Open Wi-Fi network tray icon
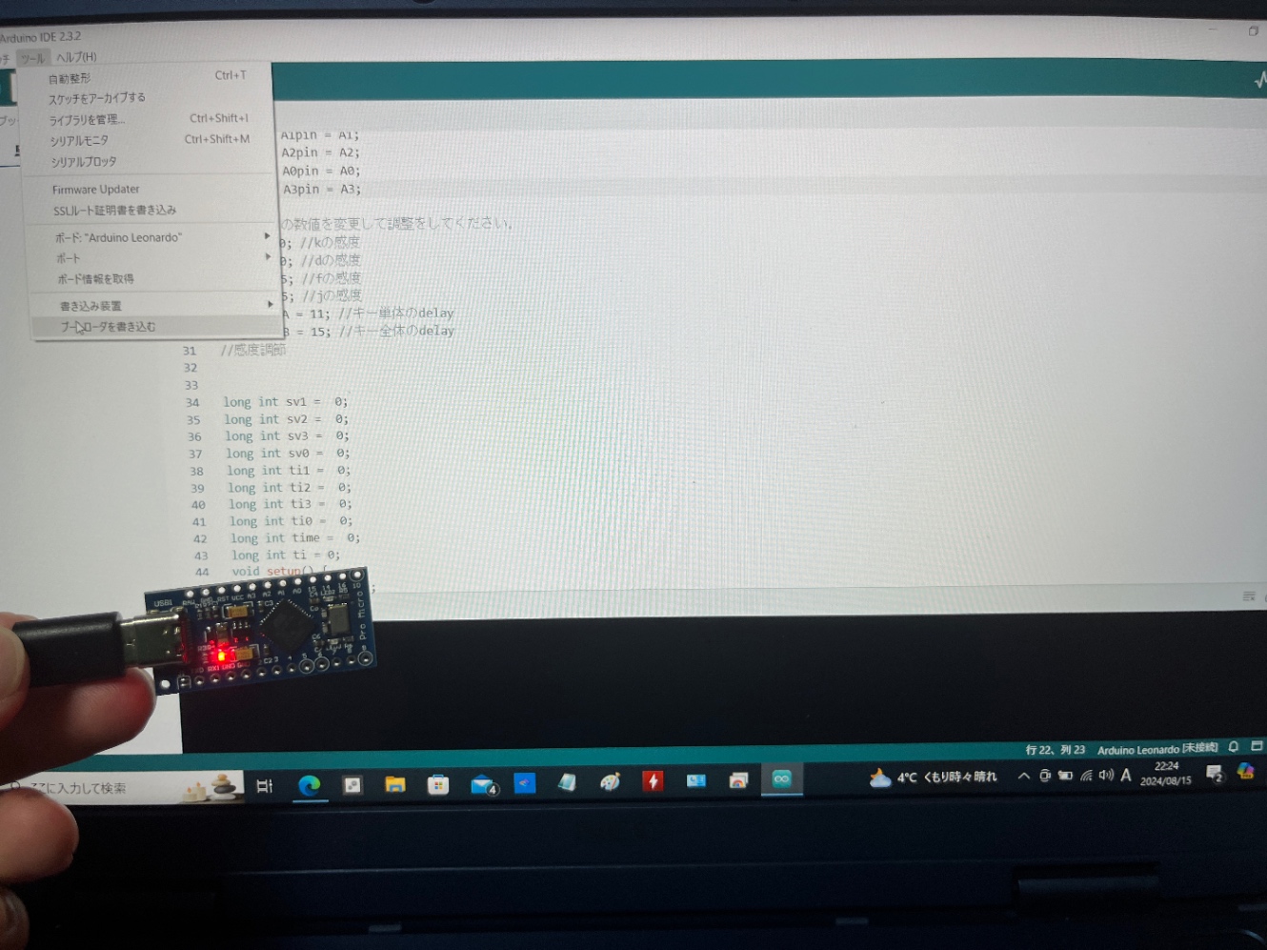The width and height of the screenshot is (1267, 950). pos(1086,776)
